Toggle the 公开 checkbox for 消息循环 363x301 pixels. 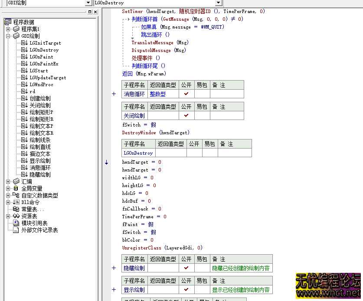[187, 94]
